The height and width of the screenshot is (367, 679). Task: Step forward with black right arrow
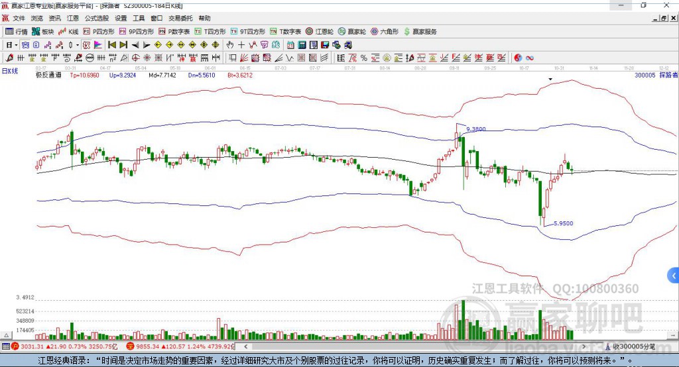[147, 45]
